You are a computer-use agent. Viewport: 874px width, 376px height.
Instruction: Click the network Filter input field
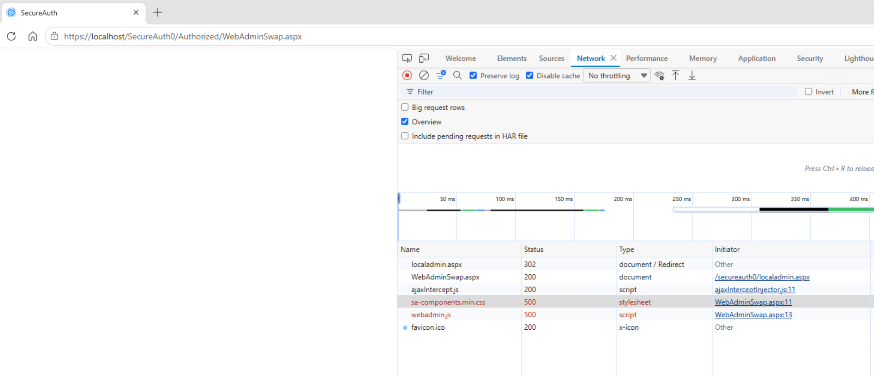600,92
